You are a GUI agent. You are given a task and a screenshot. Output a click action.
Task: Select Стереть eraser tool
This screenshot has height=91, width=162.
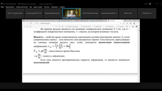click(x=120, y=27)
